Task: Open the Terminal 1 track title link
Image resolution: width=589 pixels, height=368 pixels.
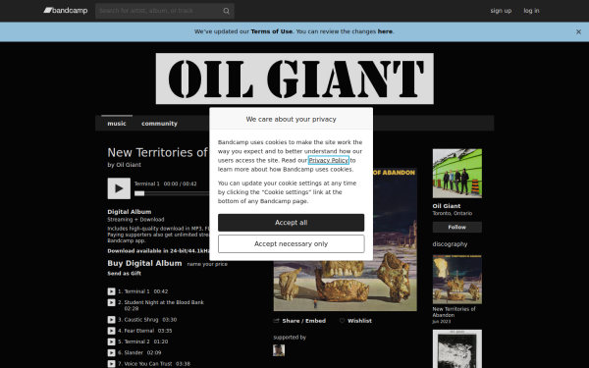Action: pyautogui.click(x=136, y=291)
